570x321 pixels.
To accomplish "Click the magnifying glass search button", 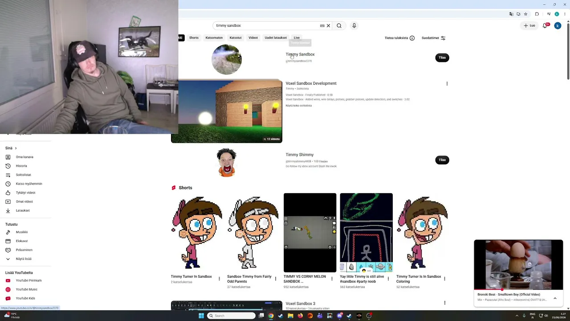I will pyautogui.click(x=339, y=25).
